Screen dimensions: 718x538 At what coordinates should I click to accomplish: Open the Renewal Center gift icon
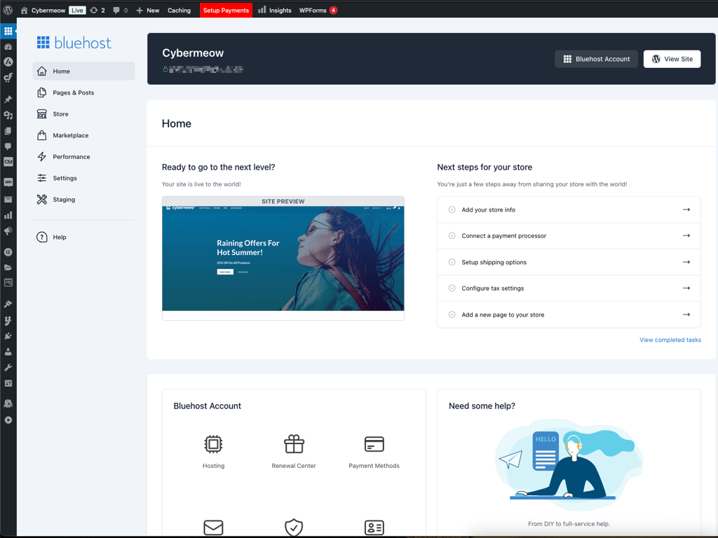(x=294, y=443)
